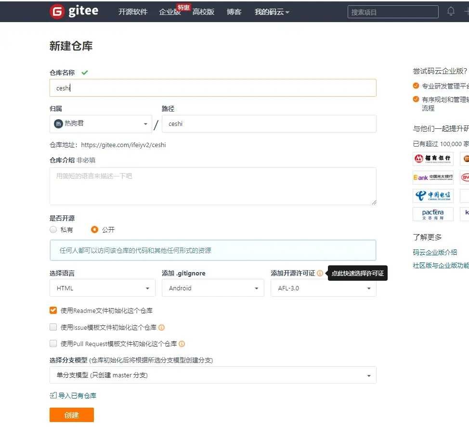
Task: Select the 公开 public radio button
Action: tap(94, 230)
